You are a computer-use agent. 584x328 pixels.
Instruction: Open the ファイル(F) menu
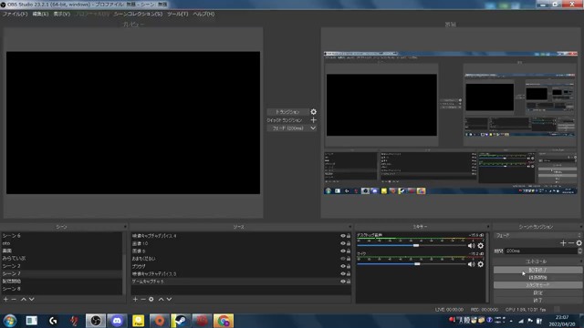tap(15, 14)
